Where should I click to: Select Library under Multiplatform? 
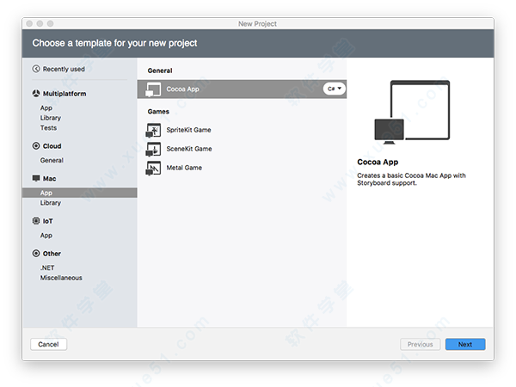point(51,118)
